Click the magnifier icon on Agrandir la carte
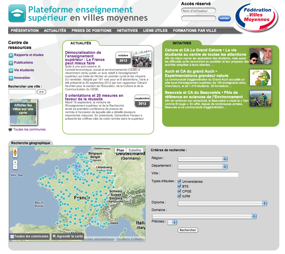The image size is (285, 254). point(54,237)
